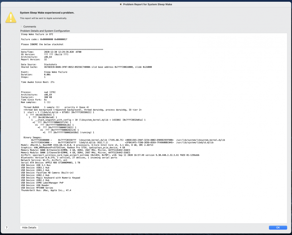
Task: Click 'USB Device: DYMO LabelManager PnP' line
Action: click(42, 183)
